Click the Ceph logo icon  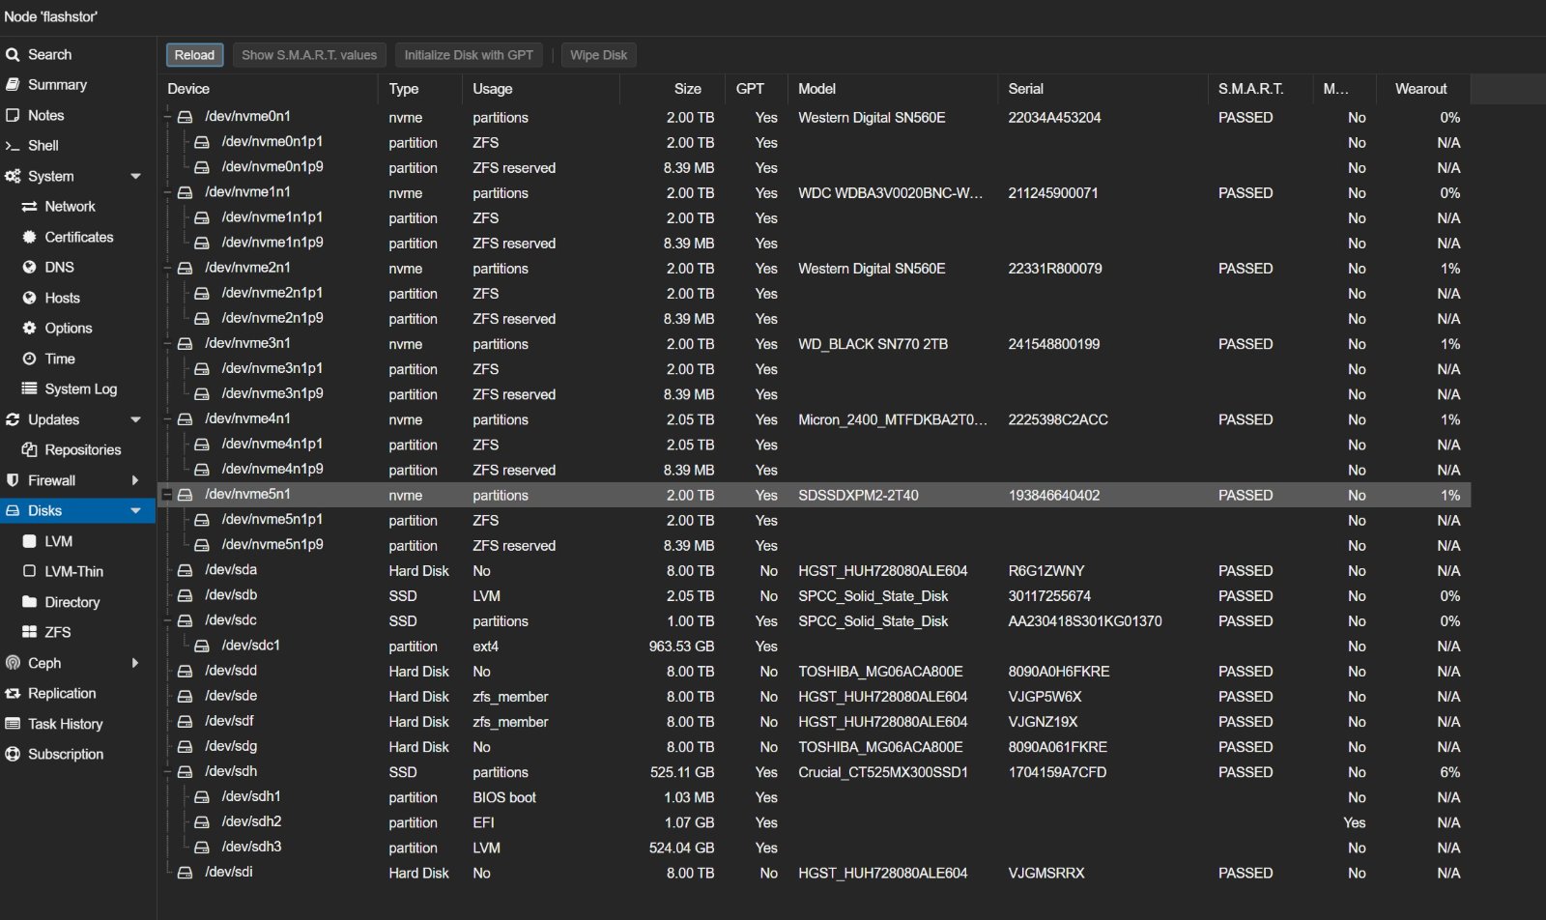coord(13,663)
